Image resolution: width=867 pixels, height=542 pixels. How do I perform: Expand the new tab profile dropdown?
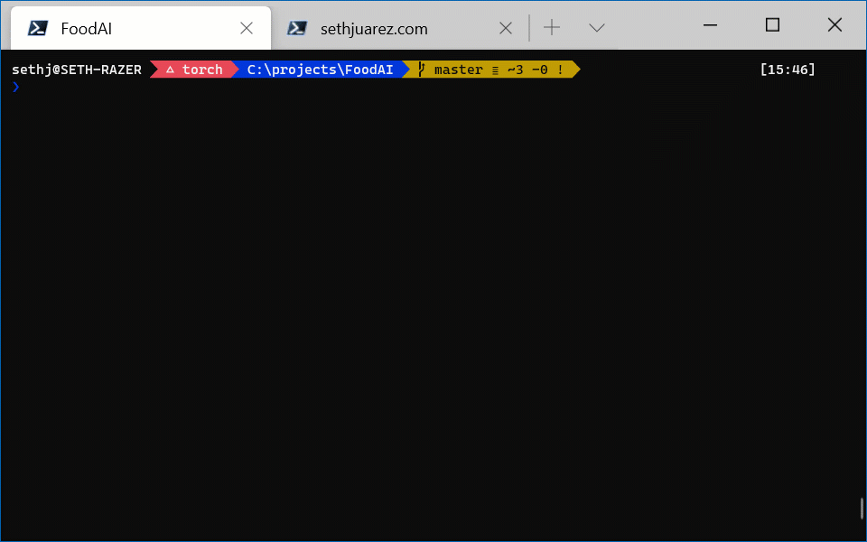point(596,28)
